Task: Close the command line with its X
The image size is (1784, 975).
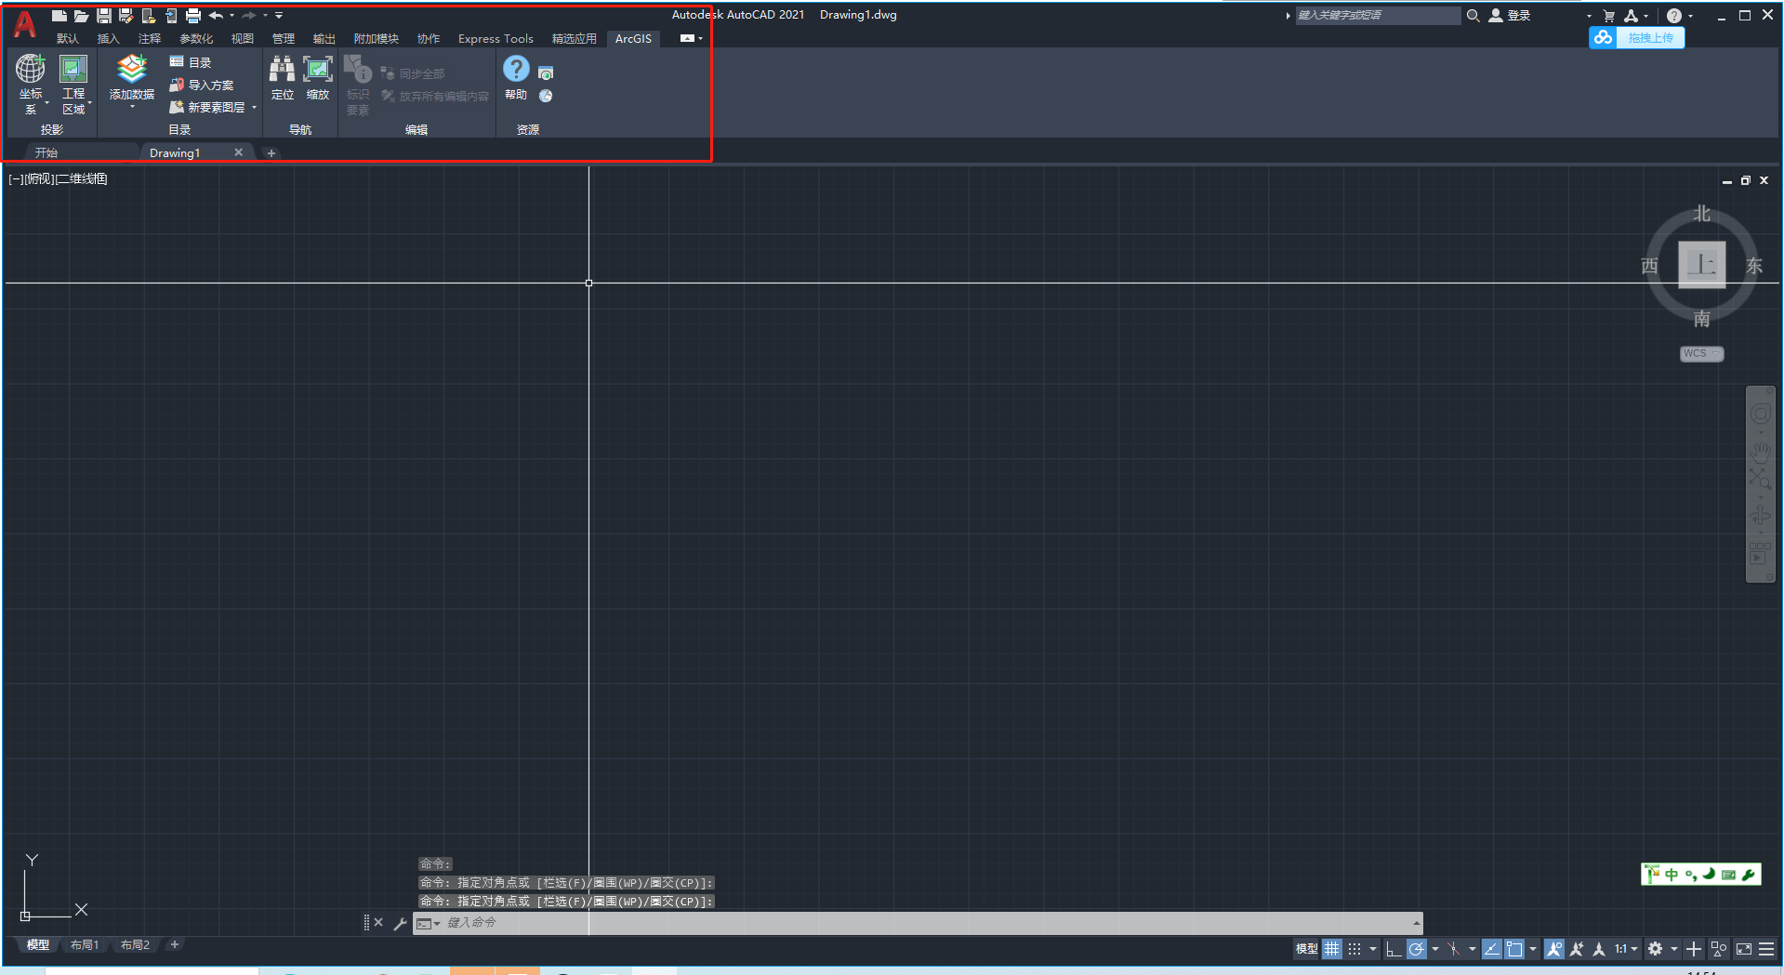Action: (378, 923)
